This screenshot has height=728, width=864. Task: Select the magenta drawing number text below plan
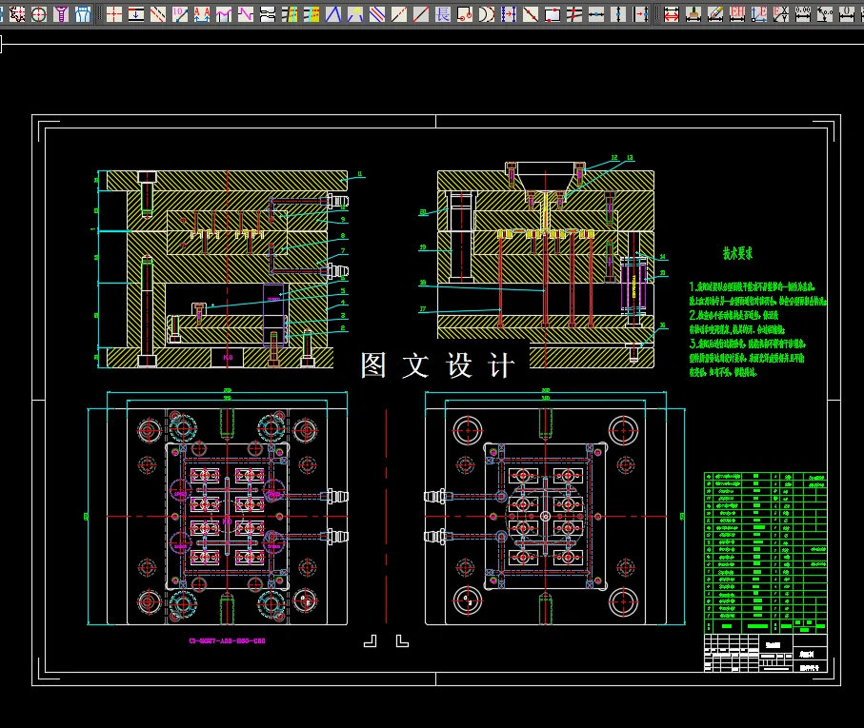(x=227, y=640)
